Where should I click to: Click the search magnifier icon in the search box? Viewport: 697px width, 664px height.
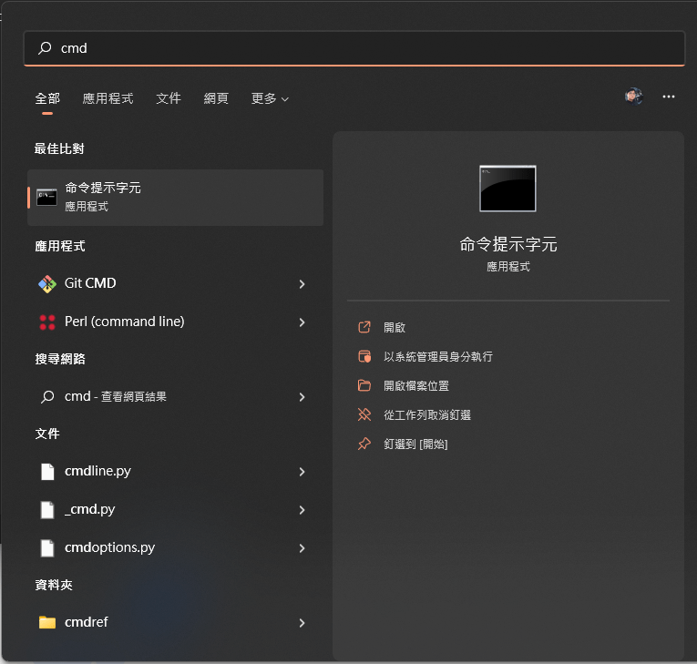(45, 48)
